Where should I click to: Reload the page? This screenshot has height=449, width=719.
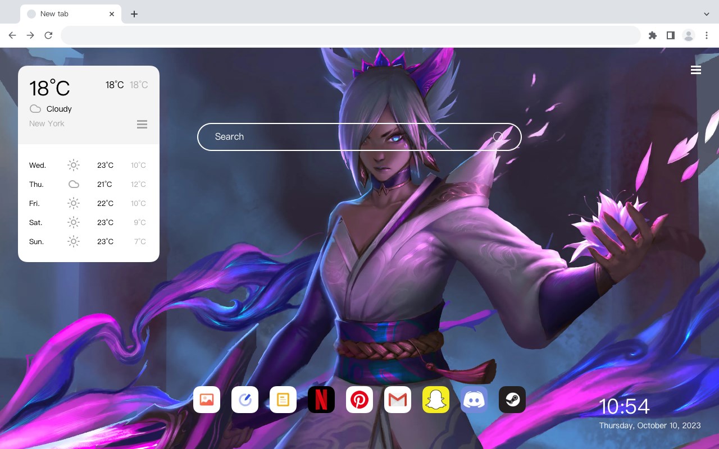click(x=48, y=35)
